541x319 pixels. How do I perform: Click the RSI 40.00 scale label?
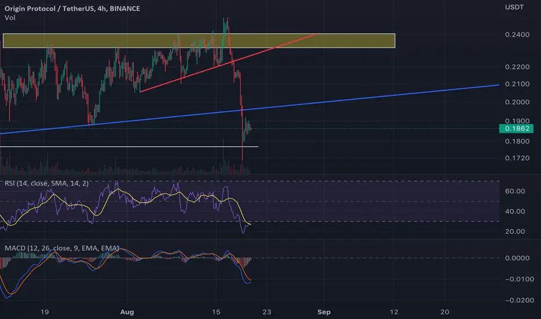[x=515, y=211]
